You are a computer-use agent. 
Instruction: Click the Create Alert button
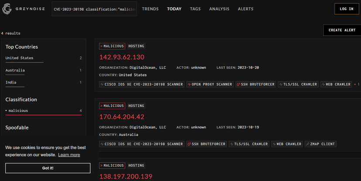[x=342, y=30]
